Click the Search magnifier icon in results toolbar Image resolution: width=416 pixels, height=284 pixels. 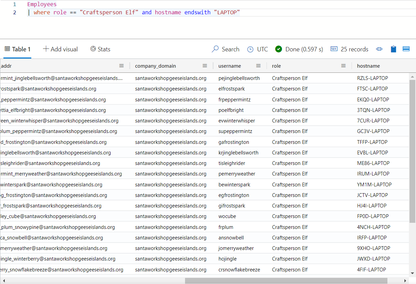(215, 49)
